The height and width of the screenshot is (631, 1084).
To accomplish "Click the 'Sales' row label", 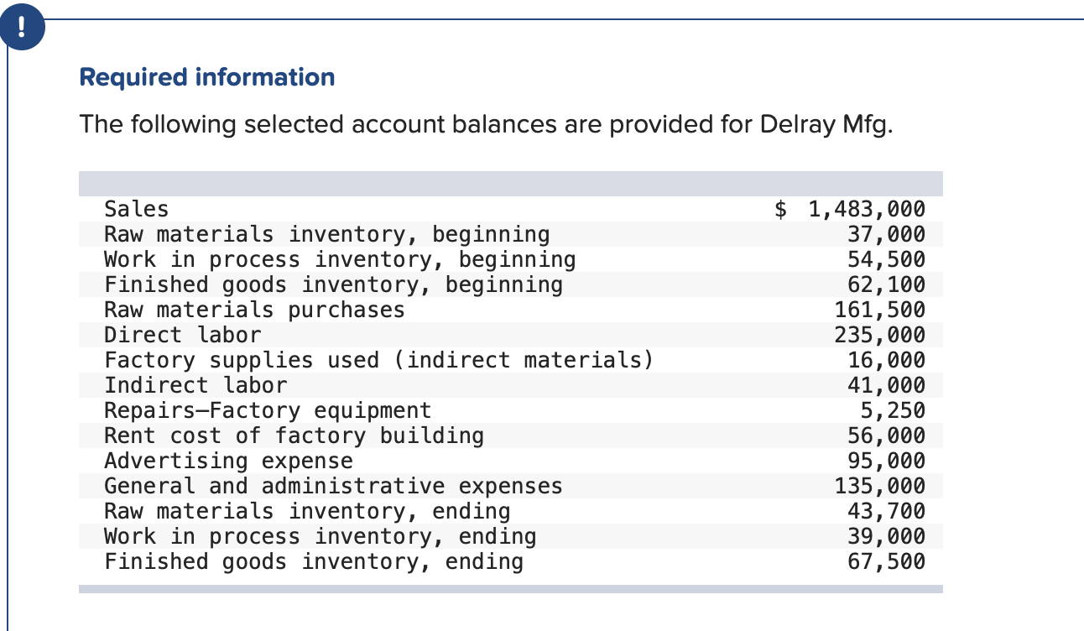I will (136, 209).
